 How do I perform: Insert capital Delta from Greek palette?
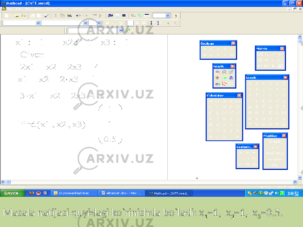(x=270, y=107)
